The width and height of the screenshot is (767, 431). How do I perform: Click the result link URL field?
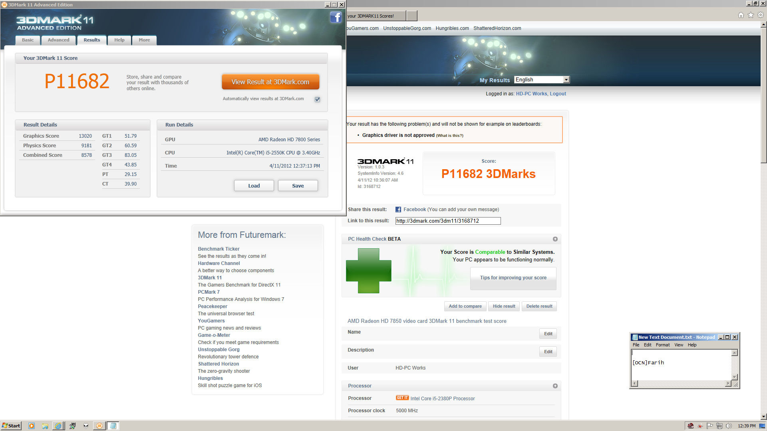[447, 221]
